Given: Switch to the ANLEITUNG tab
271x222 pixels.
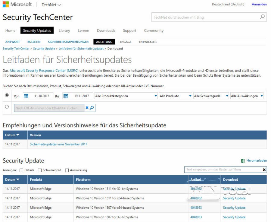Looking at the screenshot, I should point(104,42).
